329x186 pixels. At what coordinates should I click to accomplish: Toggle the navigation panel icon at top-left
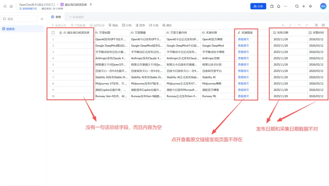point(5,6)
